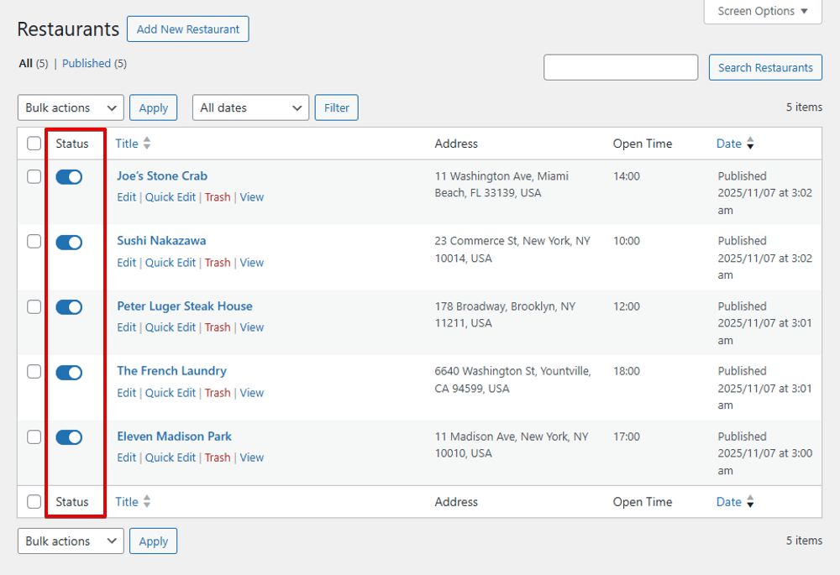Open Quick Edit for Eleven Madison Park
Image resolution: width=840 pixels, height=575 pixels.
coord(171,457)
